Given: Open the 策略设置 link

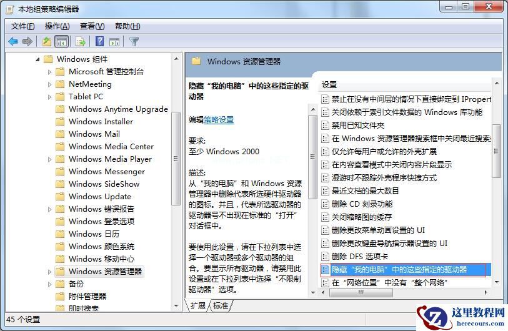Looking at the screenshot, I should pyautogui.click(x=219, y=120).
